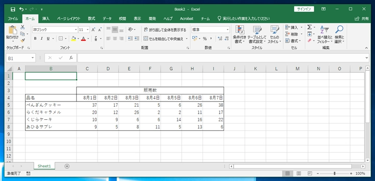
Task: Expand the formula bar
Action: pyautogui.click(x=367, y=58)
